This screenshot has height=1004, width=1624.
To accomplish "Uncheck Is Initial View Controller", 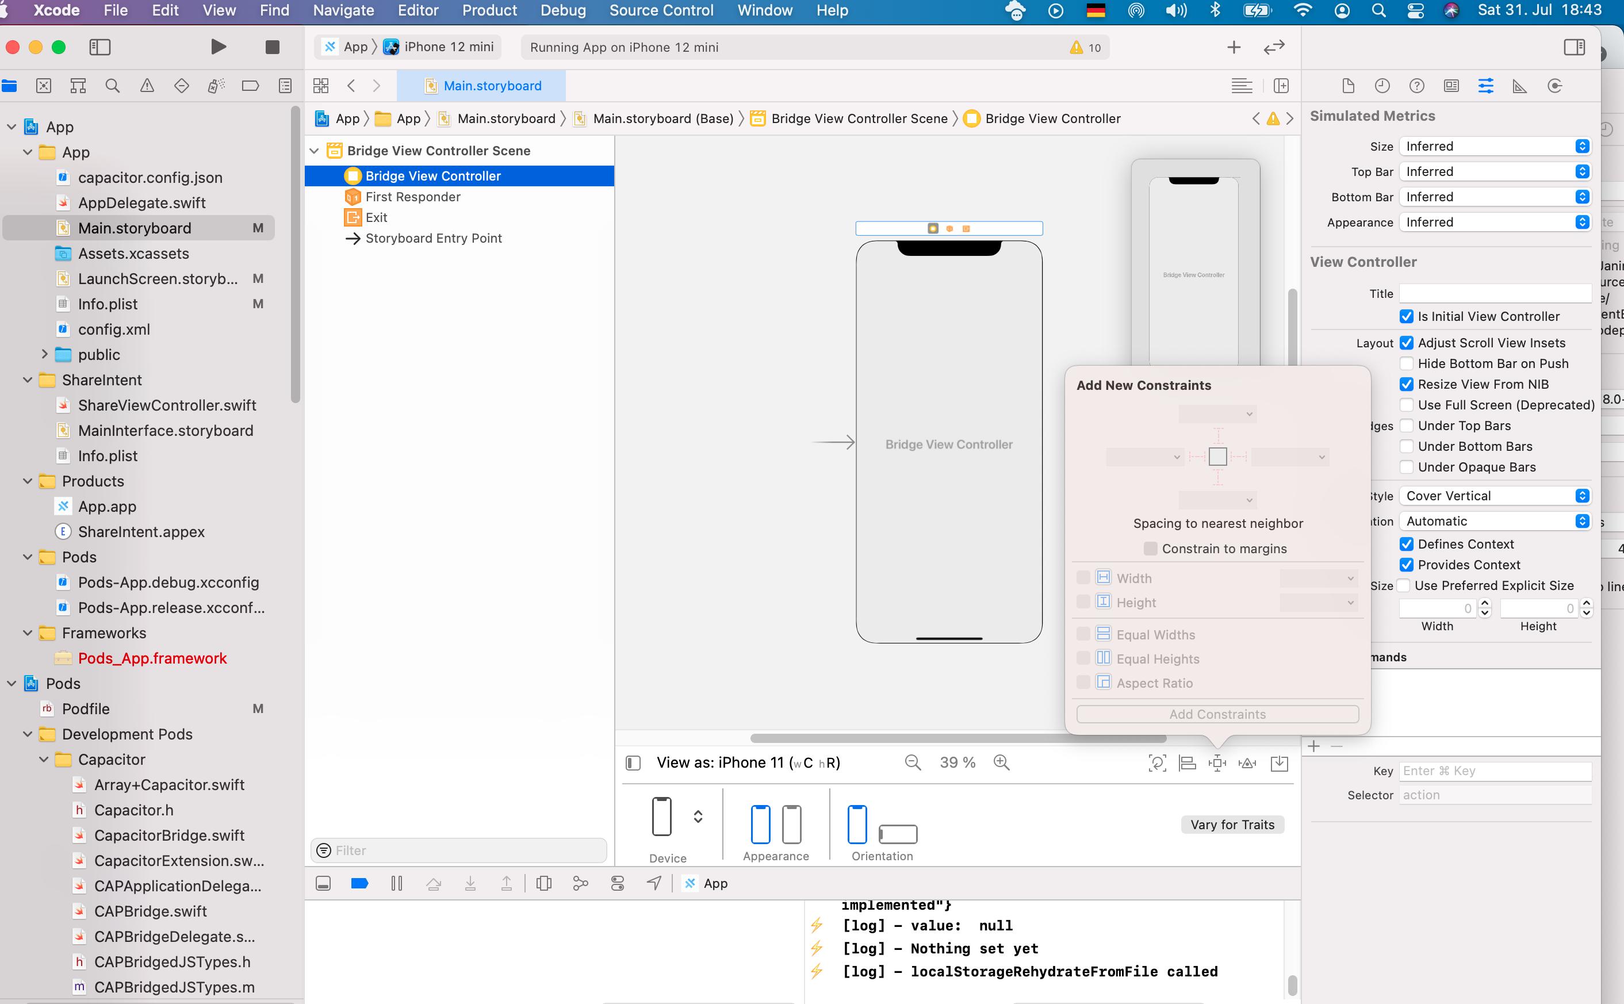I will point(1406,317).
